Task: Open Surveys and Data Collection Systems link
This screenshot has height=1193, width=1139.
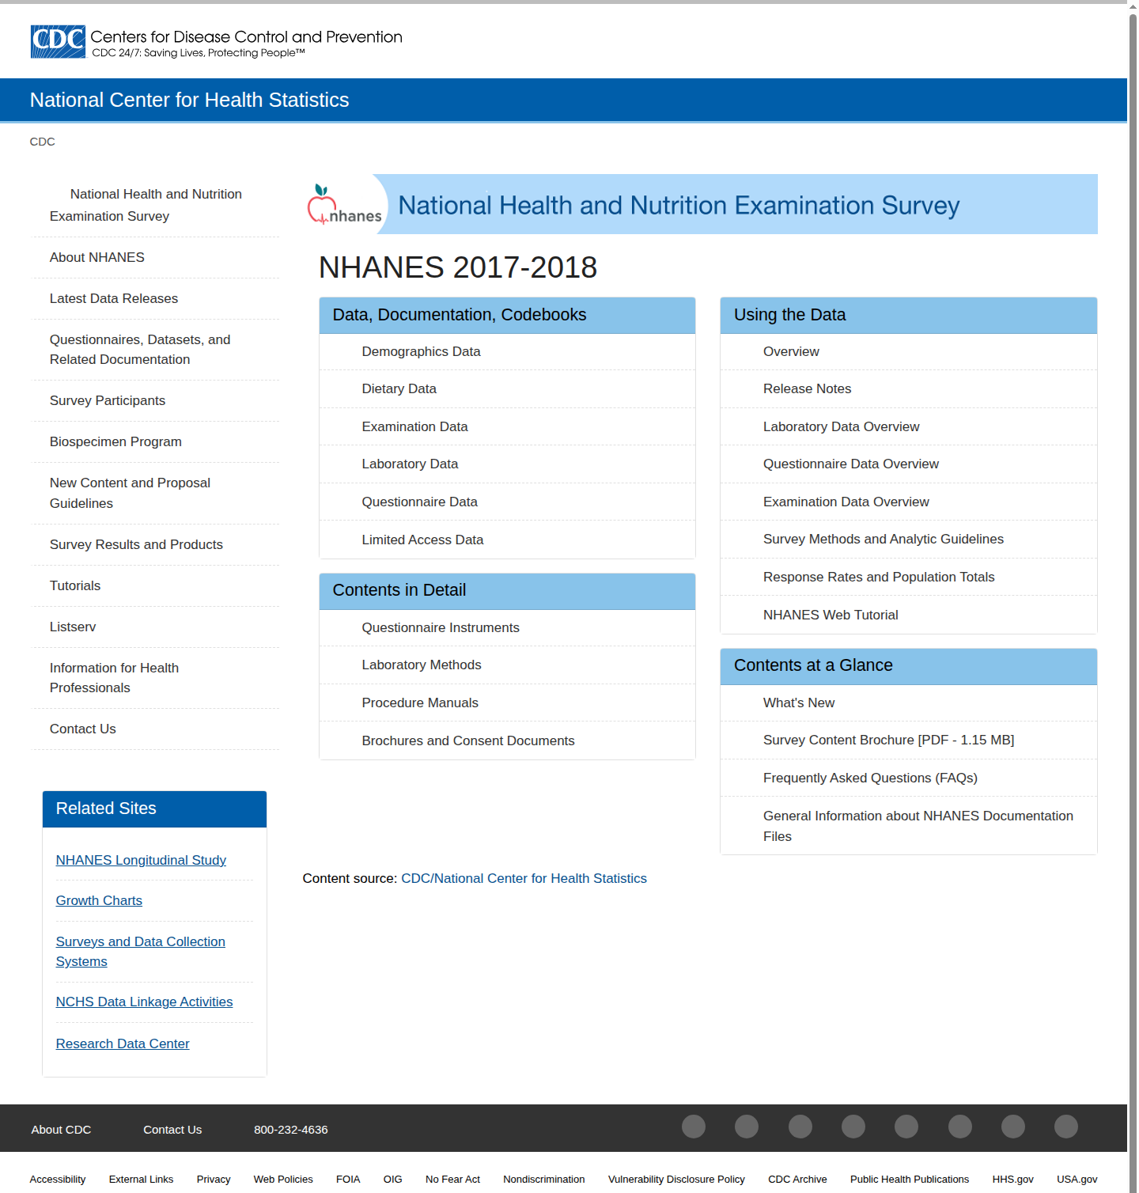Action: [141, 951]
